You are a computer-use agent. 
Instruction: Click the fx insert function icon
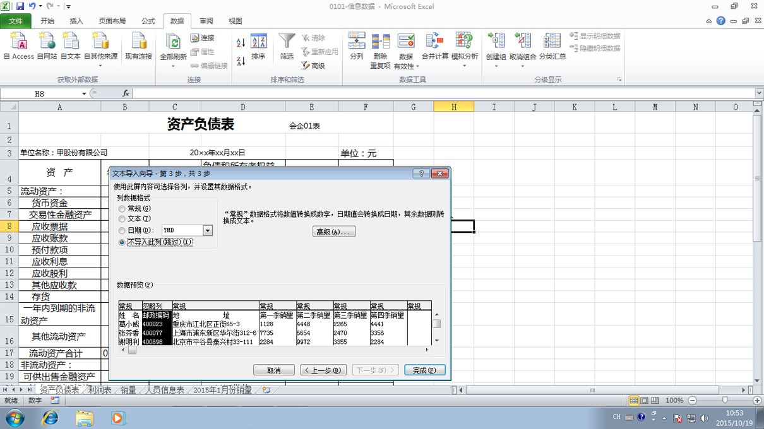tap(126, 93)
